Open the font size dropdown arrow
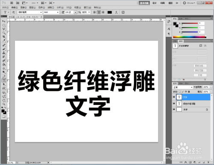The image size is (214, 165). [75, 12]
